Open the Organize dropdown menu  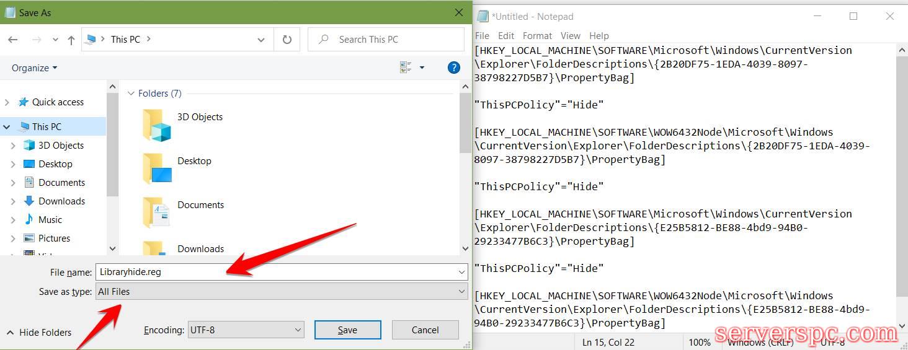pyautogui.click(x=34, y=68)
